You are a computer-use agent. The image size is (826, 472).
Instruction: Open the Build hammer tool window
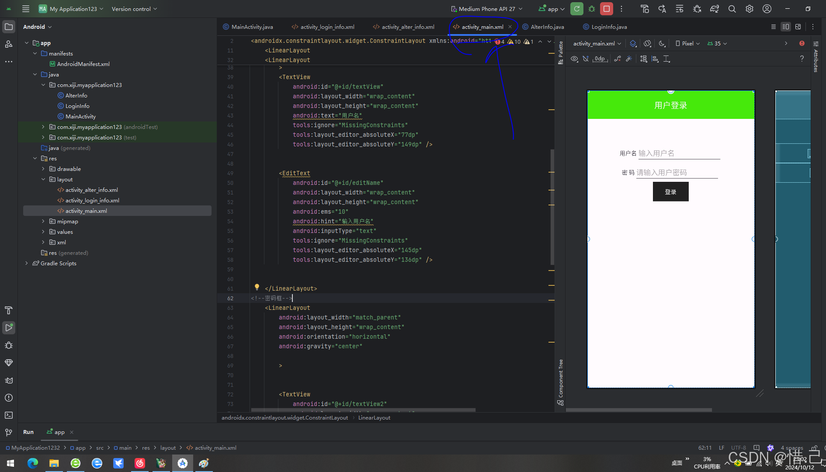[9, 310]
